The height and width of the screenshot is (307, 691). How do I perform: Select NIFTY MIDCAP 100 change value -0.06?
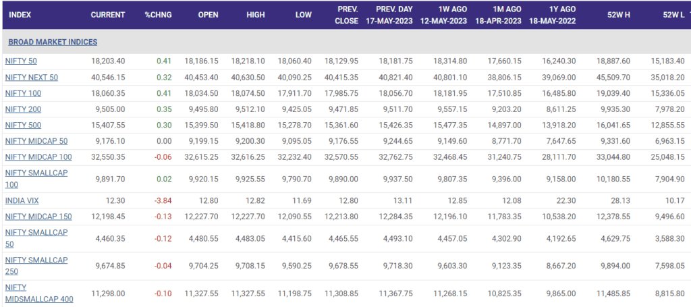163,157
